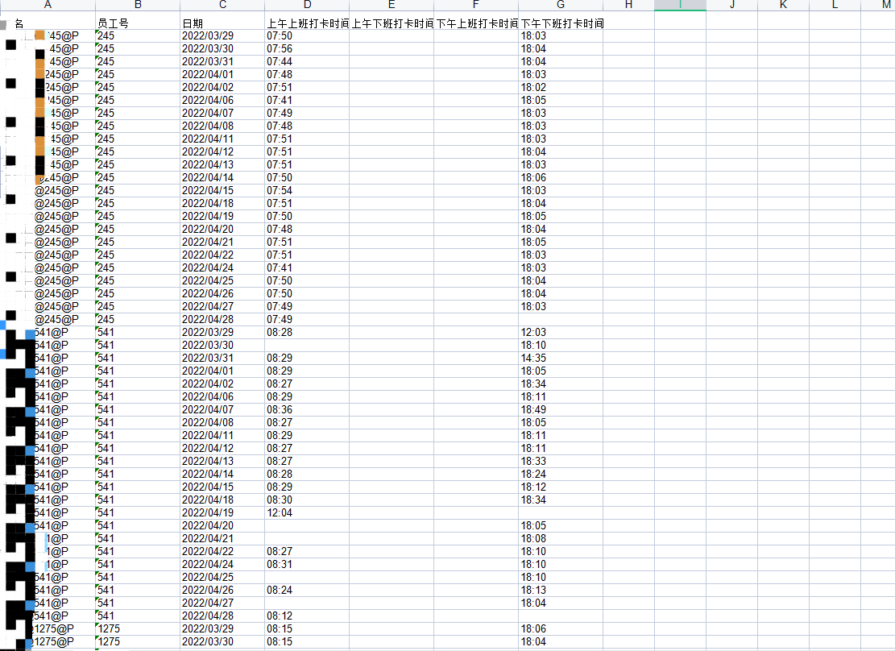Screen dimensions: 895x651
Task: Select the 541@P cell beside 2022/04/26
Action: coord(48,590)
